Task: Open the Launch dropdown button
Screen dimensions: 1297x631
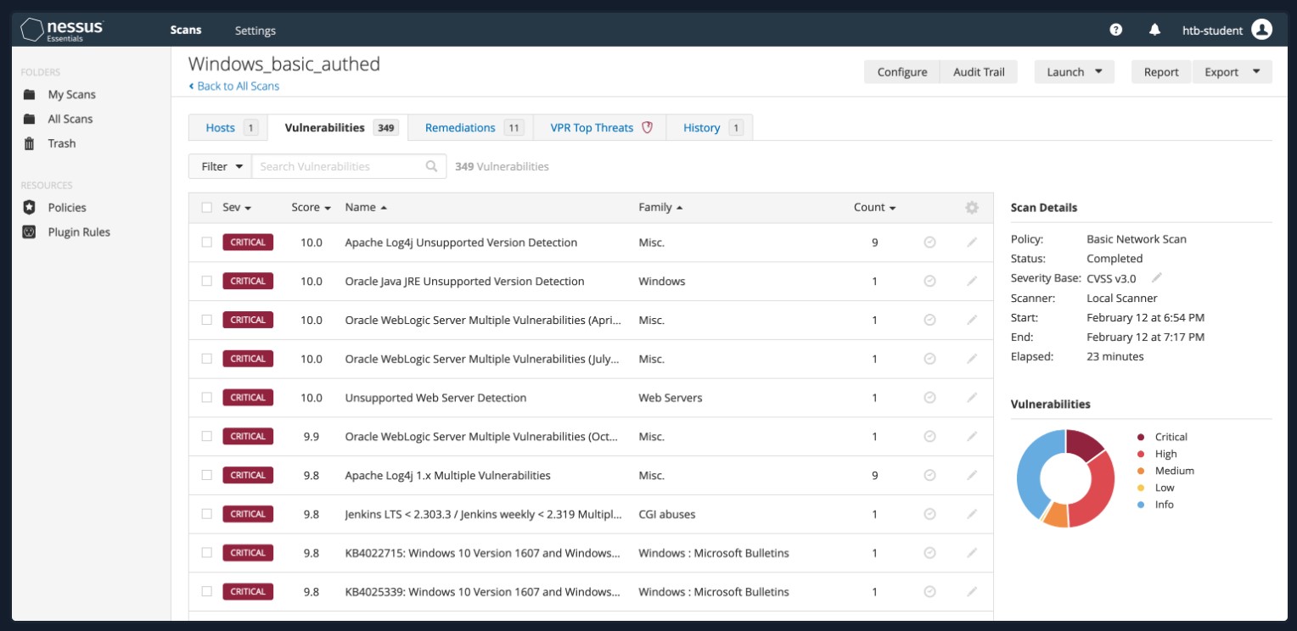Action: click(1074, 72)
